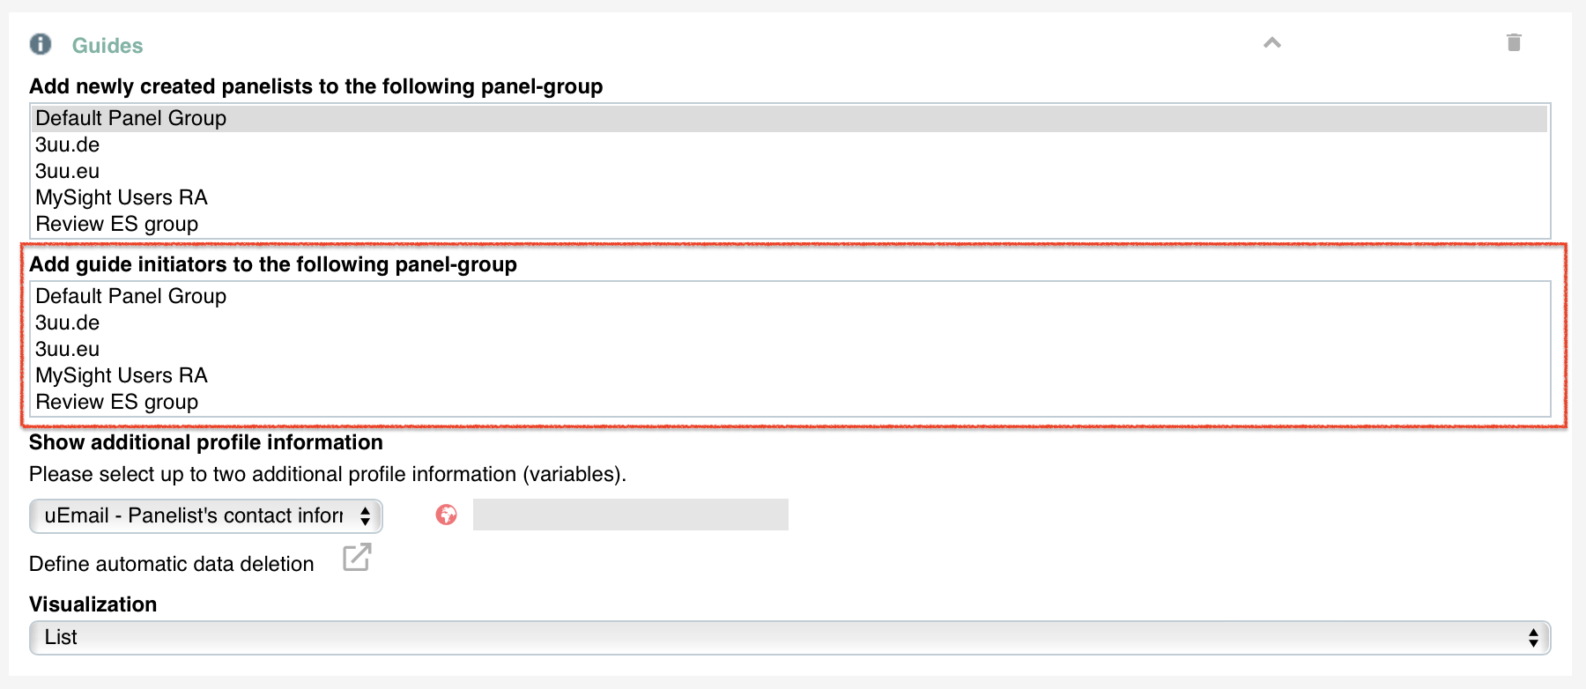Viewport: 1586px width, 689px height.
Task: Open the uEmail profile information dropdown
Action: click(x=206, y=515)
